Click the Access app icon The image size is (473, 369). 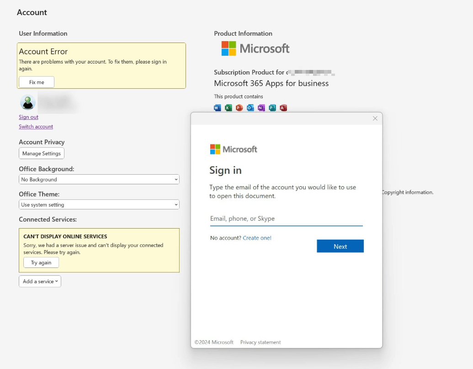[283, 108]
